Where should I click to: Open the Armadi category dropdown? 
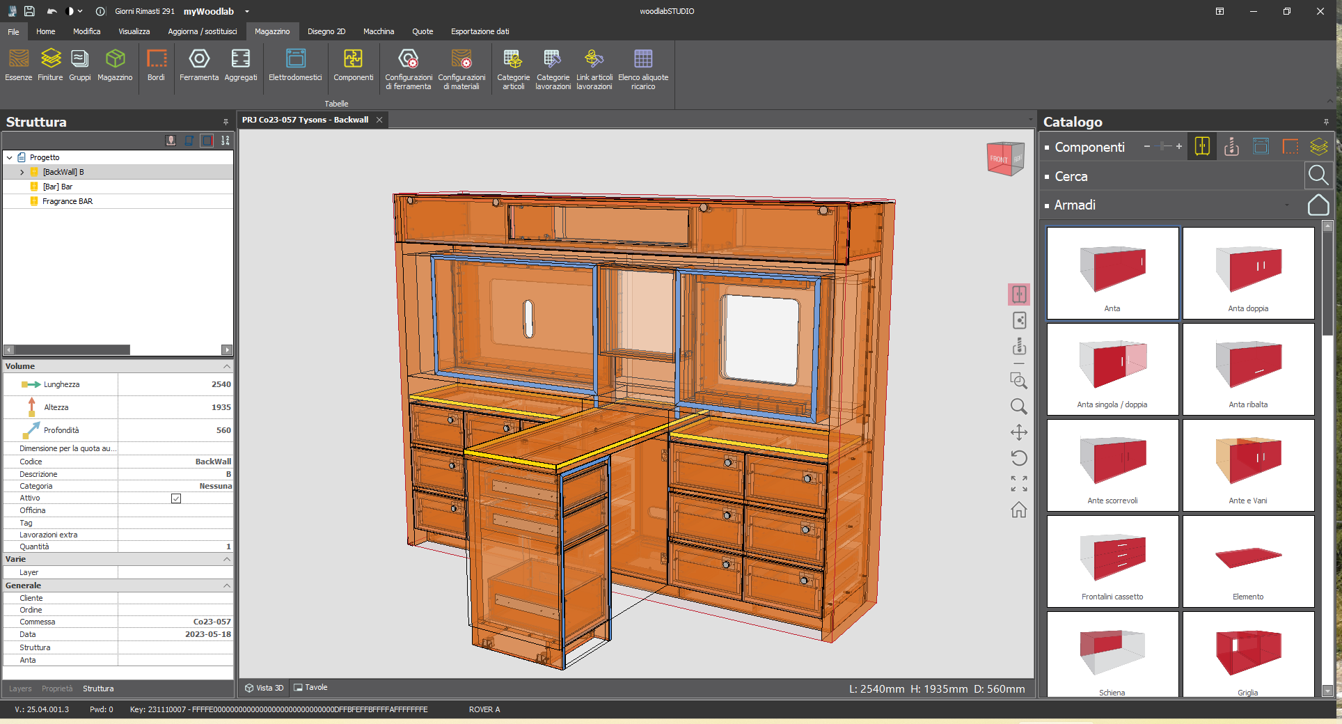click(x=1286, y=206)
